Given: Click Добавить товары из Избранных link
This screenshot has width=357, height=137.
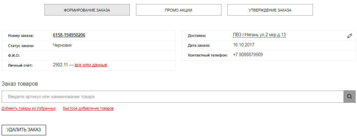Looking at the screenshot, I should (x=29, y=108).
